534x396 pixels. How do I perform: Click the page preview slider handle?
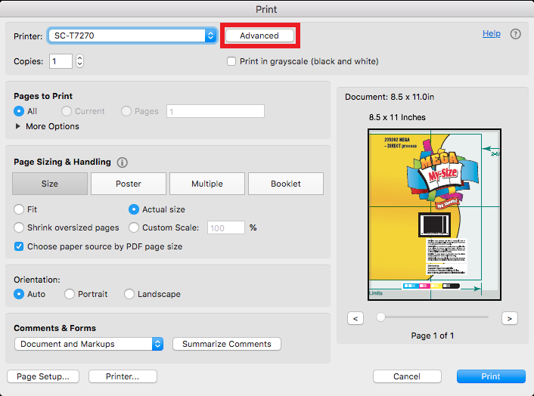coord(380,317)
